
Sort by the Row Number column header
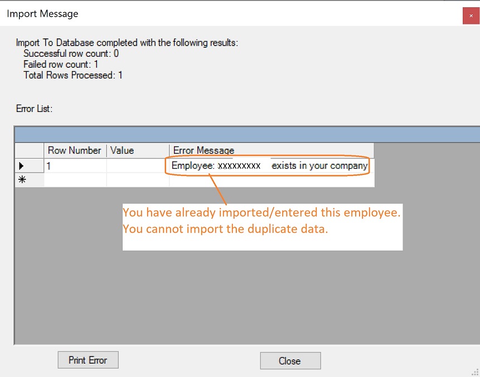pos(75,150)
